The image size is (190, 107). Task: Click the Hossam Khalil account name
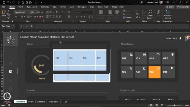(x=153, y=2)
